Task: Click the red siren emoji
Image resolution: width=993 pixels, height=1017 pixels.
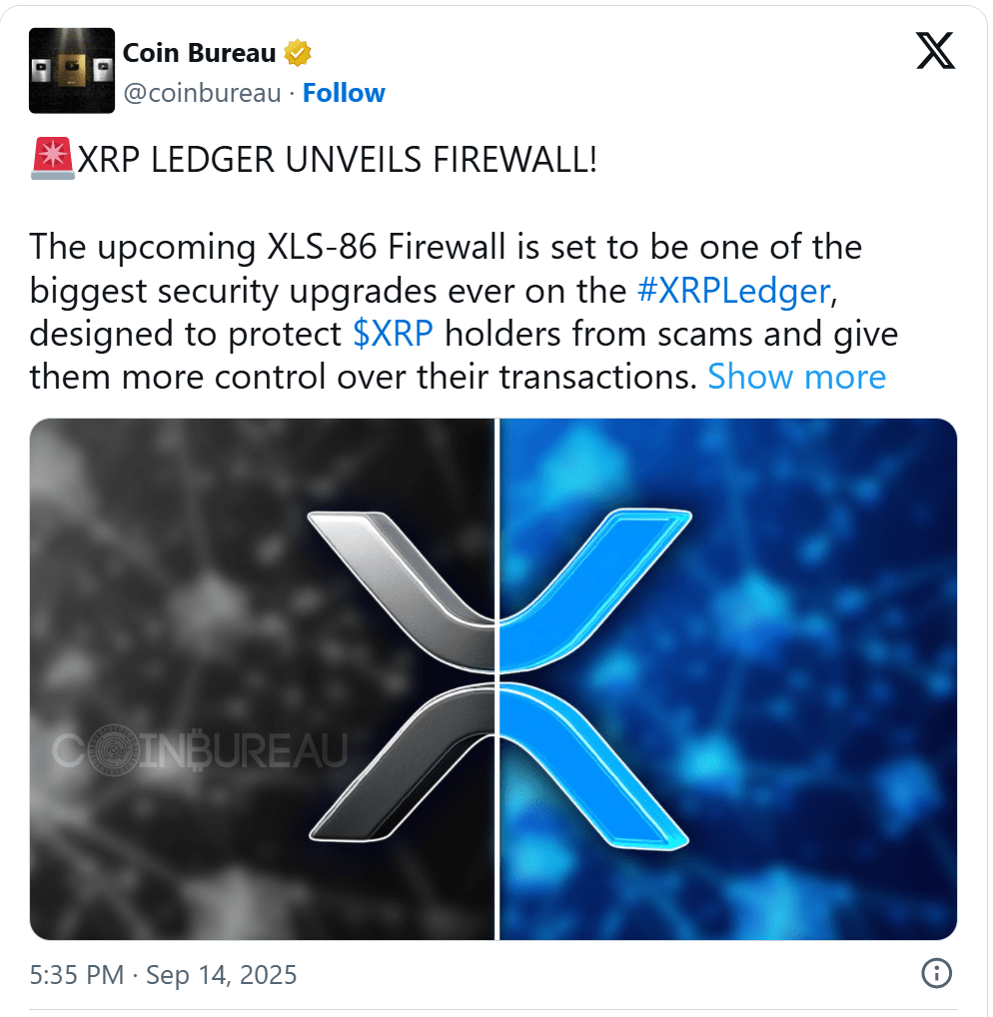Action: coord(53,159)
